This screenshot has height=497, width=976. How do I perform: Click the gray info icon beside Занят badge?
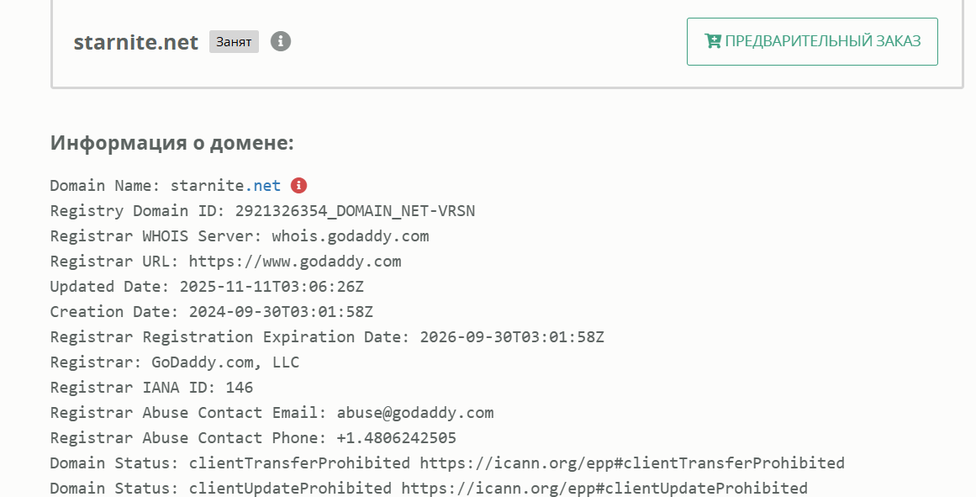click(281, 41)
